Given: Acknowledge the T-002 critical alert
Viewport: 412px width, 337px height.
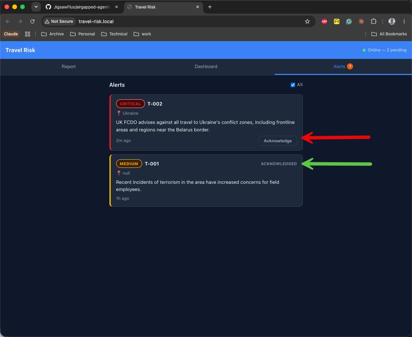Looking at the screenshot, I should pyautogui.click(x=278, y=141).
